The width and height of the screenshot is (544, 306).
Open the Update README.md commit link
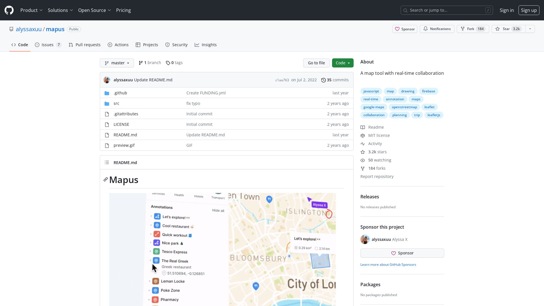click(153, 80)
